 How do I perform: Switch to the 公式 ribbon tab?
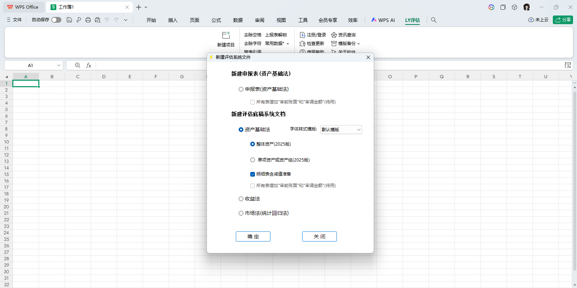(216, 20)
